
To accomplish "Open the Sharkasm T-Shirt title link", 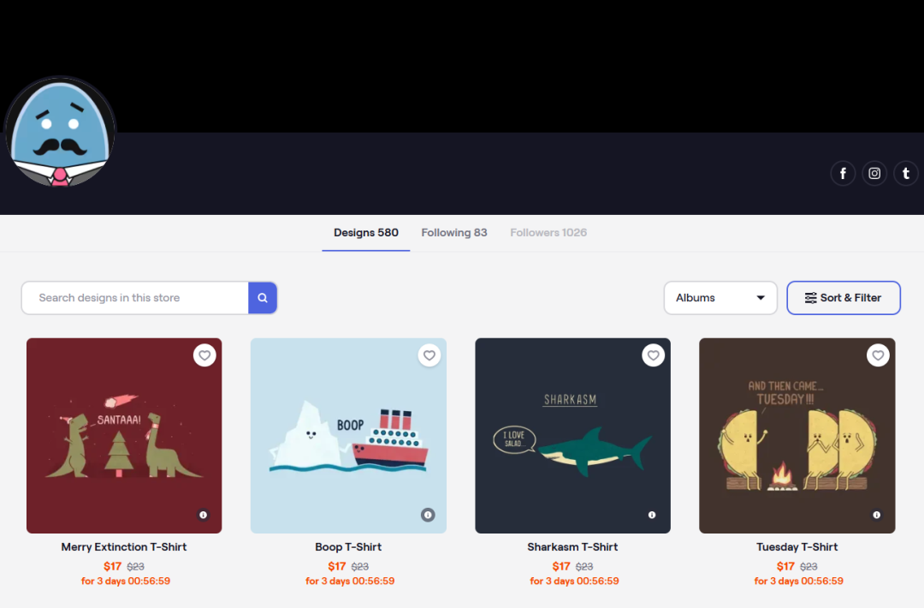I will tap(572, 547).
